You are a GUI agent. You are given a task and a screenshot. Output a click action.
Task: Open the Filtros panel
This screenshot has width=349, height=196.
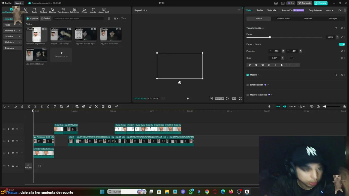pyautogui.click(x=84, y=10)
